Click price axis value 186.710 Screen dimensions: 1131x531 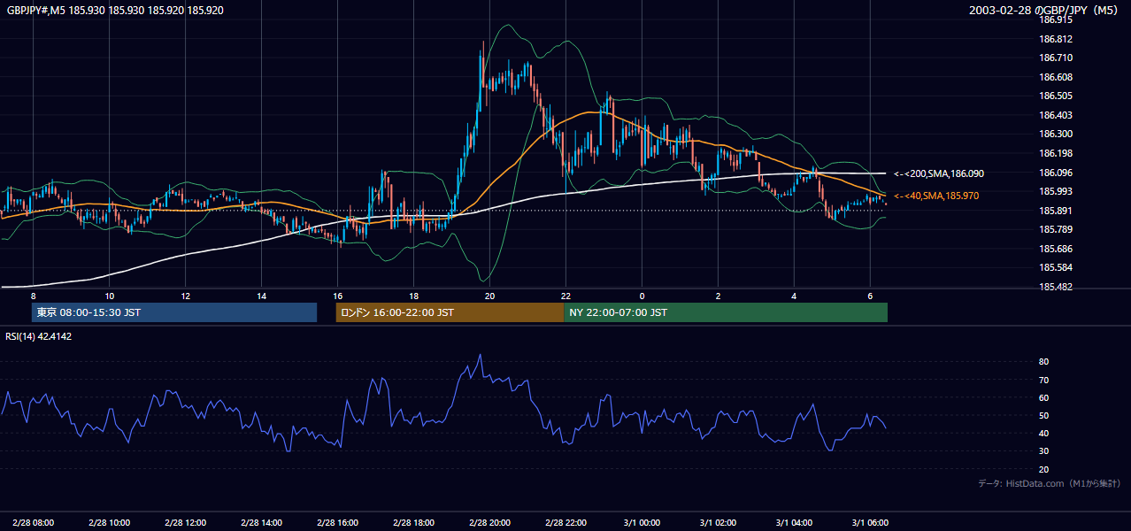point(1056,58)
